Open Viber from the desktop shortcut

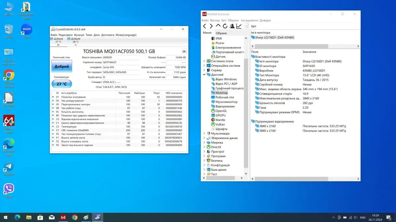point(9,189)
